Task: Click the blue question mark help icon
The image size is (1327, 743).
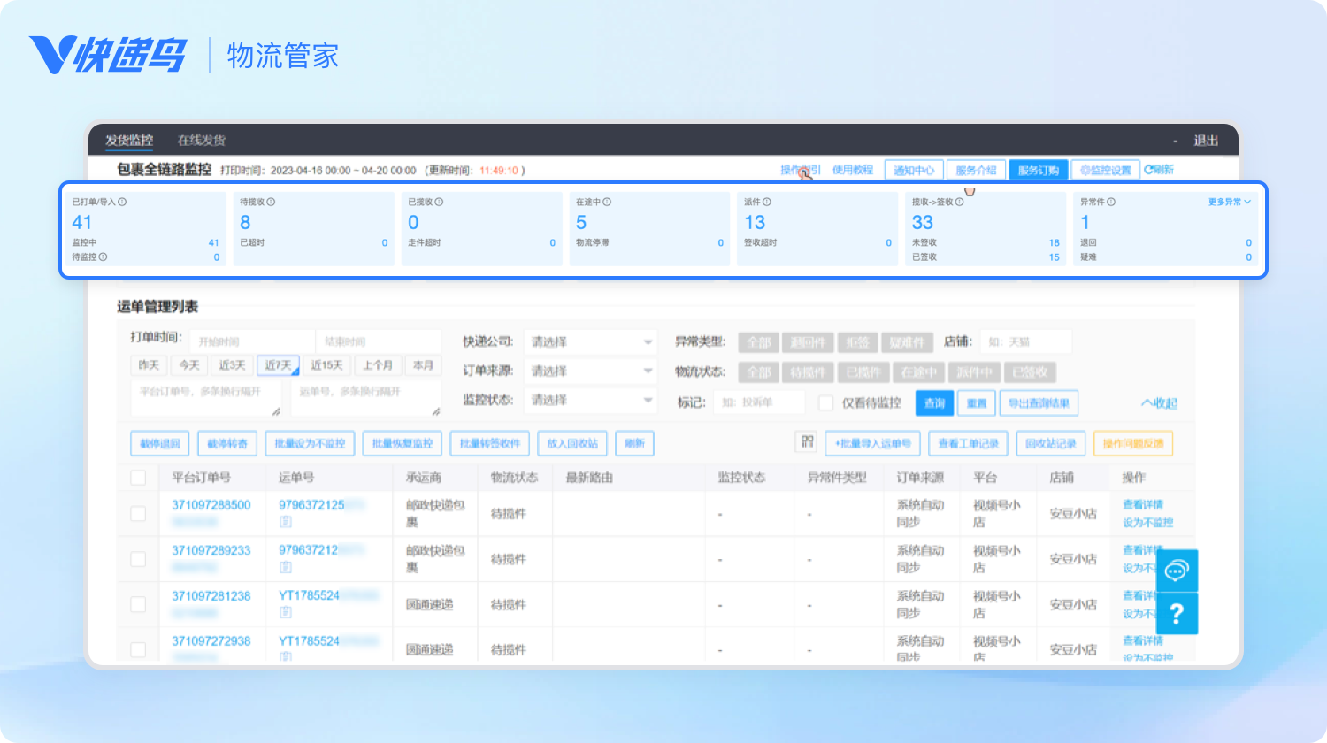Action: pyautogui.click(x=1176, y=614)
